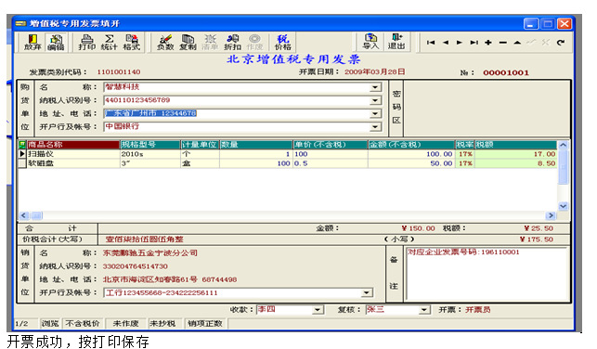Open the seller 开户行及帐号 dropdown arrow

(366, 292)
